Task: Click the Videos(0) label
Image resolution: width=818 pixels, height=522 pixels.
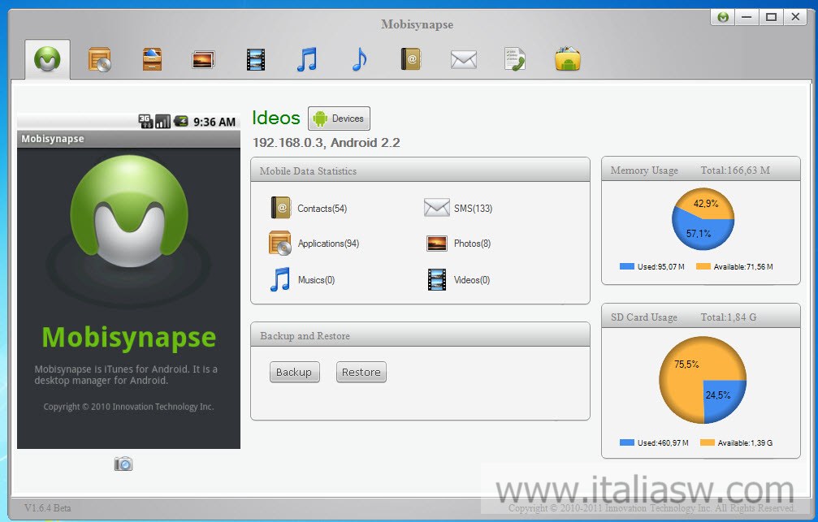Action: pyautogui.click(x=472, y=280)
